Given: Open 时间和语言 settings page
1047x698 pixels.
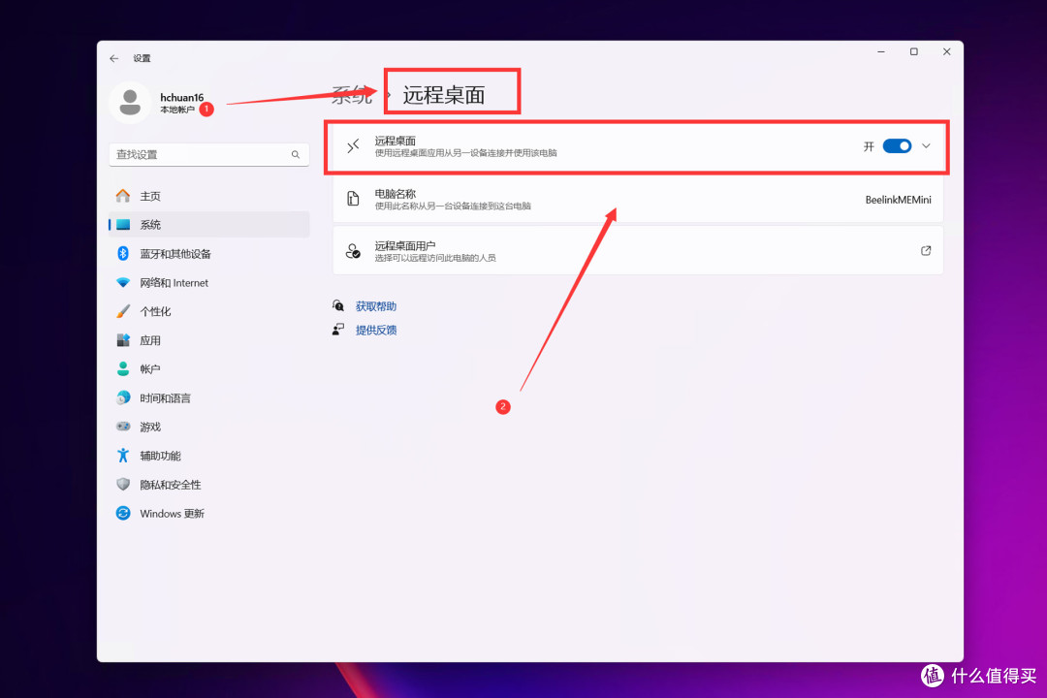Looking at the screenshot, I should tap(209, 398).
